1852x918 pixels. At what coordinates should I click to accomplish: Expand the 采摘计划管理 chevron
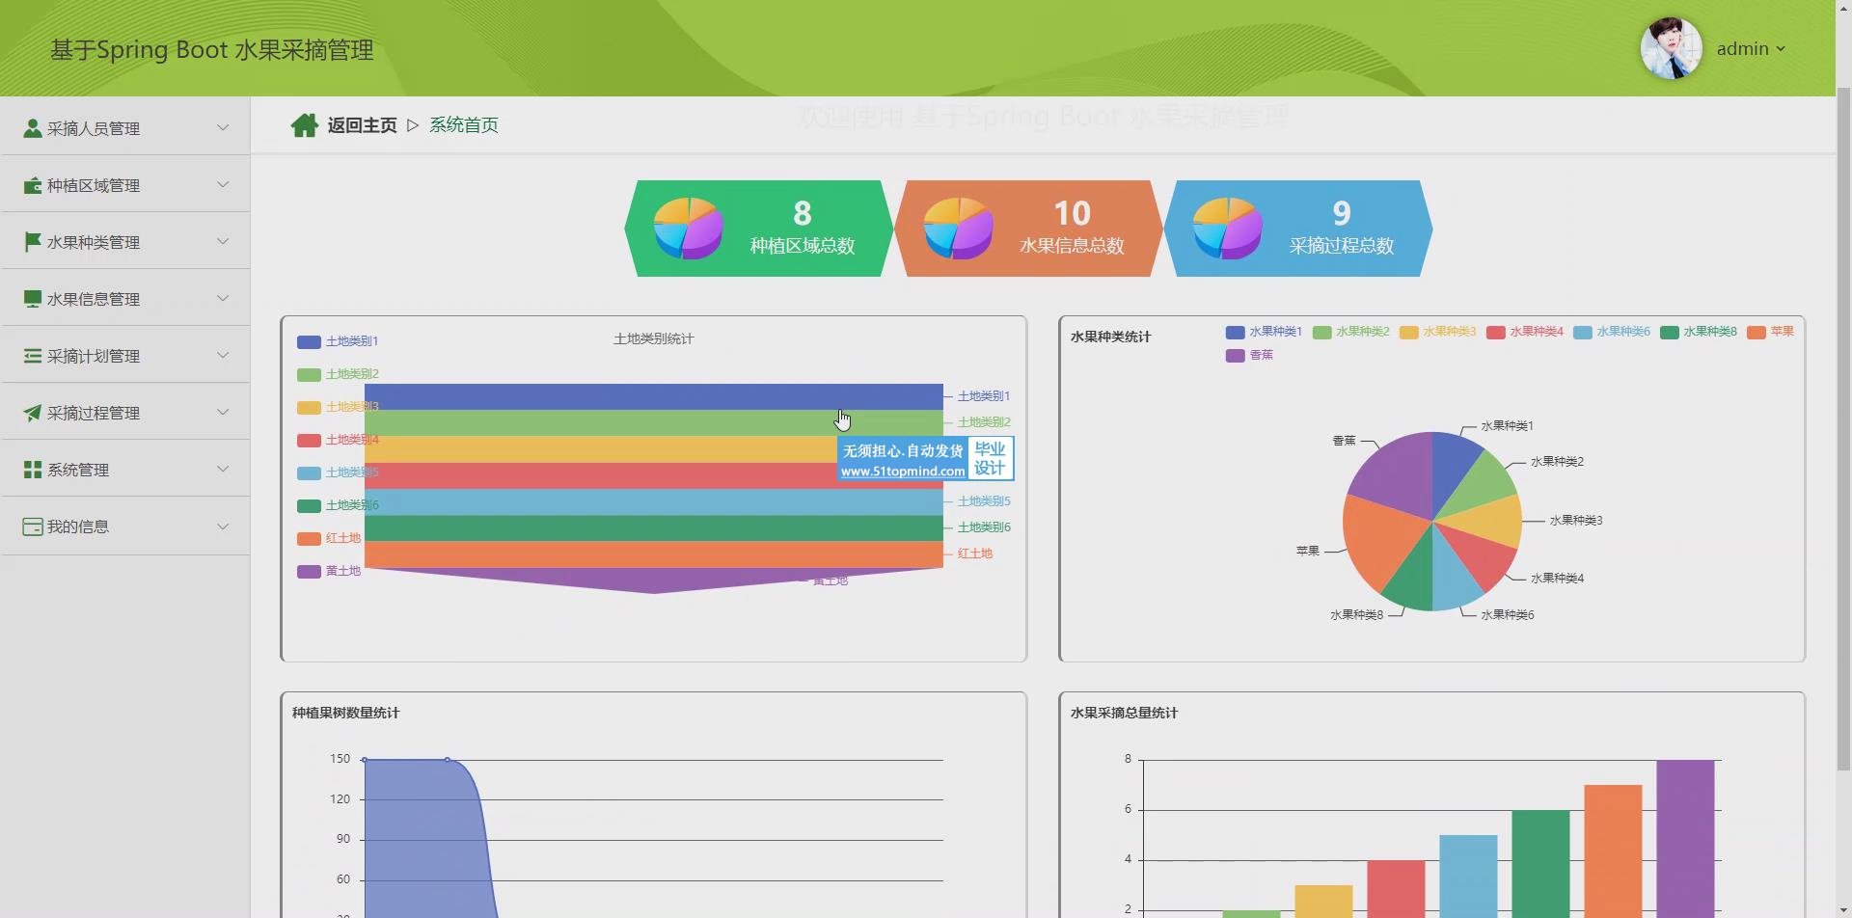[x=223, y=355]
